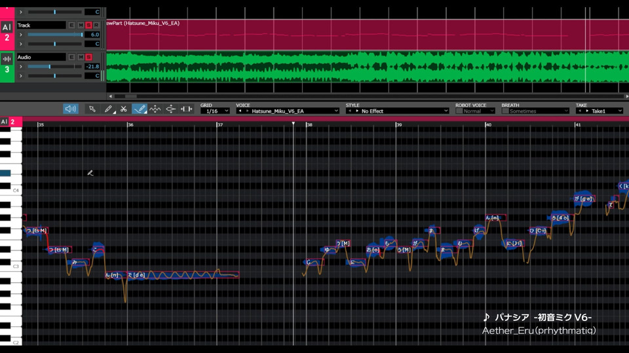Pick the scissors split tool
This screenshot has height=353, width=629.
click(123, 109)
